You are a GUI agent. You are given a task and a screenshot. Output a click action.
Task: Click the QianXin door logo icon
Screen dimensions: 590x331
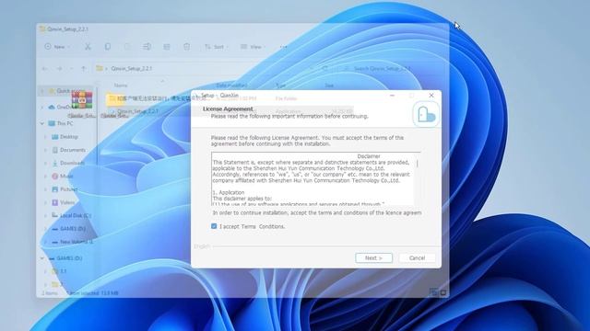tap(426, 114)
